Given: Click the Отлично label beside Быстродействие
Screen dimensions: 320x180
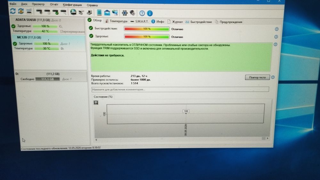Looking at the screenshot, I should coord(177,29).
